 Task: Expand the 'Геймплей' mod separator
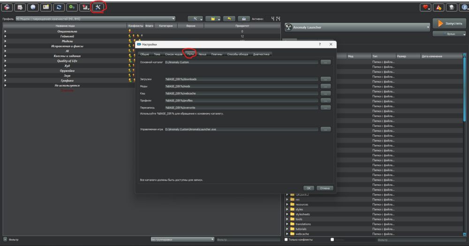pyautogui.click(x=6, y=36)
